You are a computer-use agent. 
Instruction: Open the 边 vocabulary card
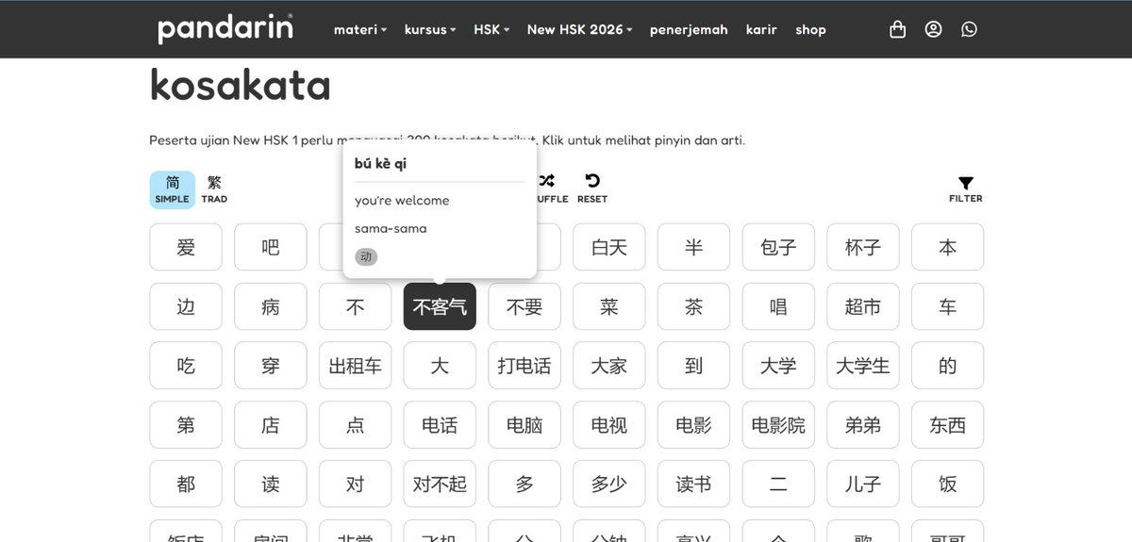click(x=186, y=306)
